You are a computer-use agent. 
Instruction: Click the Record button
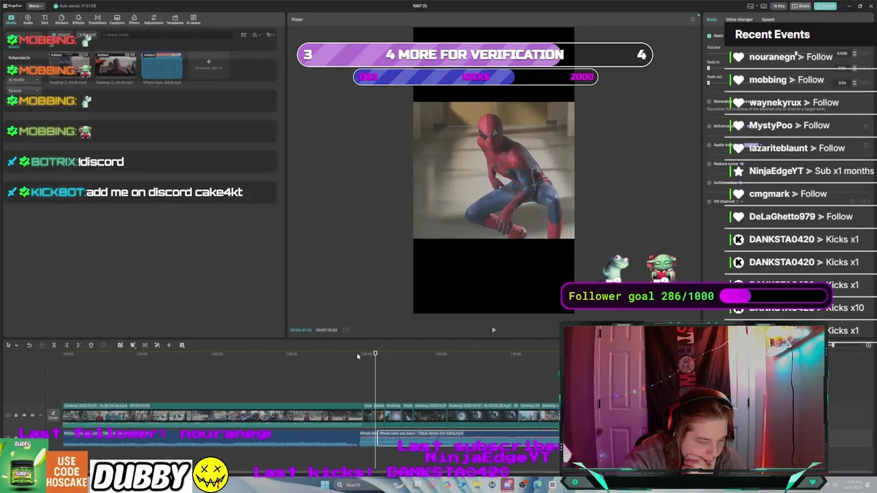point(86,34)
